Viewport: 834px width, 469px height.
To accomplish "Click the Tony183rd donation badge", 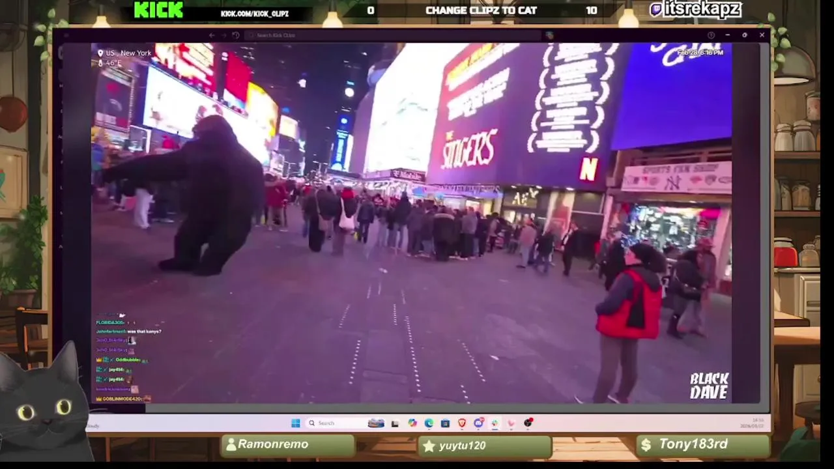I will (x=702, y=445).
